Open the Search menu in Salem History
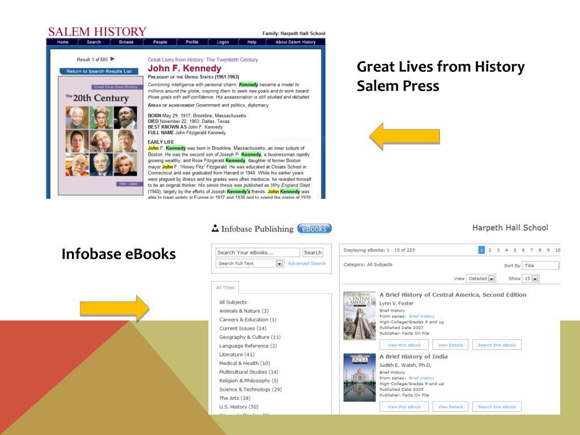Image resolution: width=580 pixels, height=435 pixels. pyautogui.click(x=93, y=42)
